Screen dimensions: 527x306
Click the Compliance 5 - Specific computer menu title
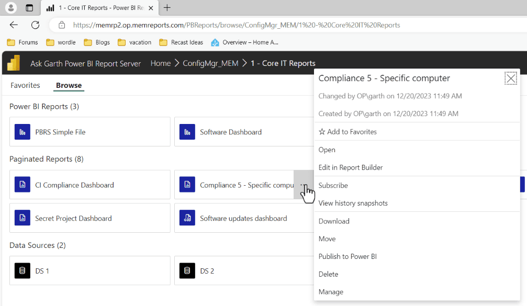tap(384, 78)
